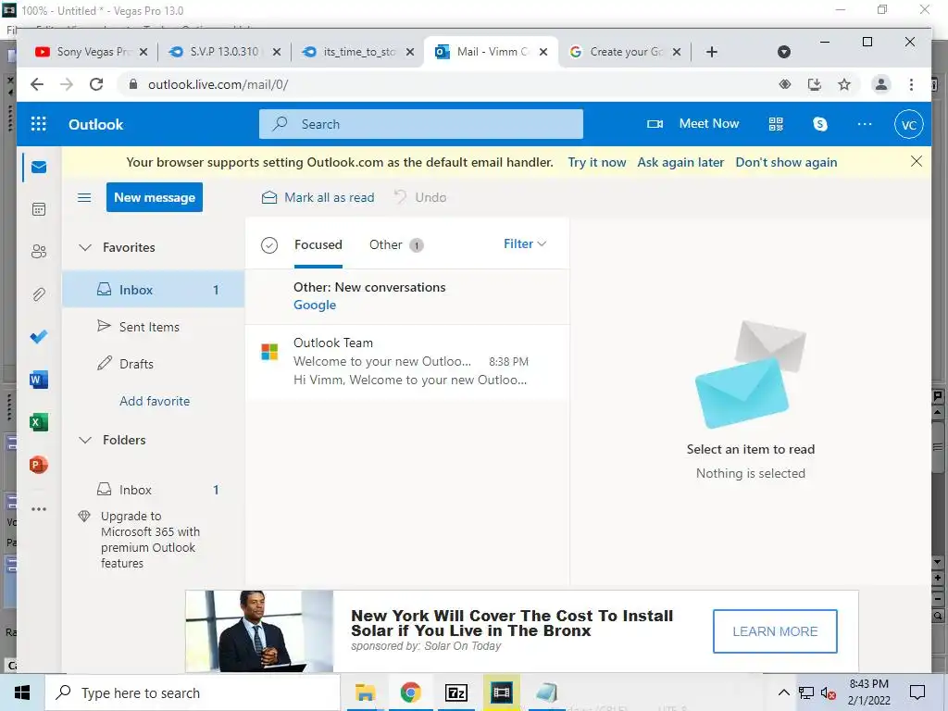
Task: Click Mark all as read
Action: 318,197
